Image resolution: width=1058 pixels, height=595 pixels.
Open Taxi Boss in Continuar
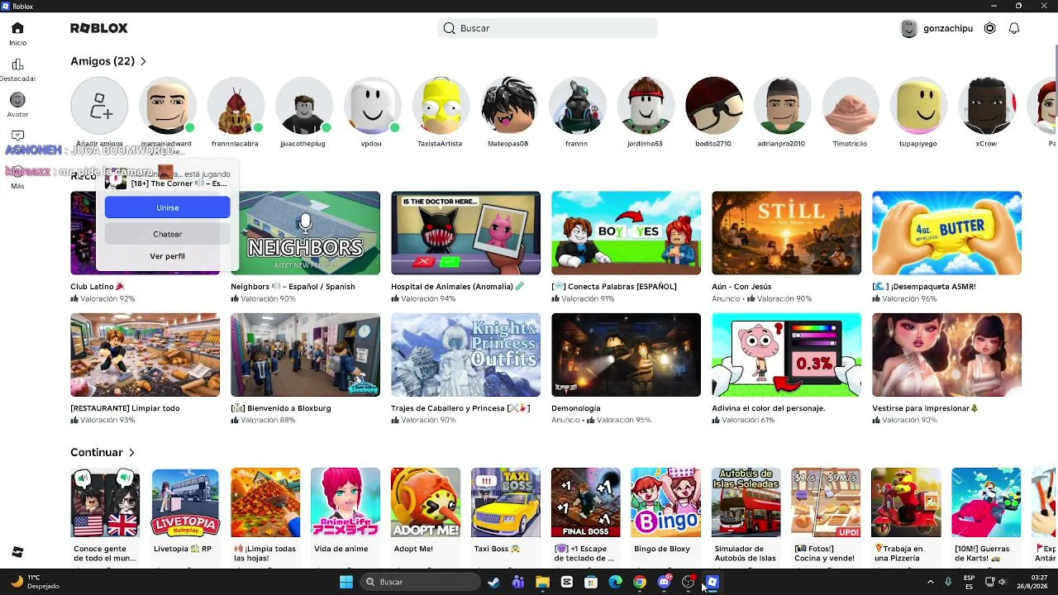(506, 502)
